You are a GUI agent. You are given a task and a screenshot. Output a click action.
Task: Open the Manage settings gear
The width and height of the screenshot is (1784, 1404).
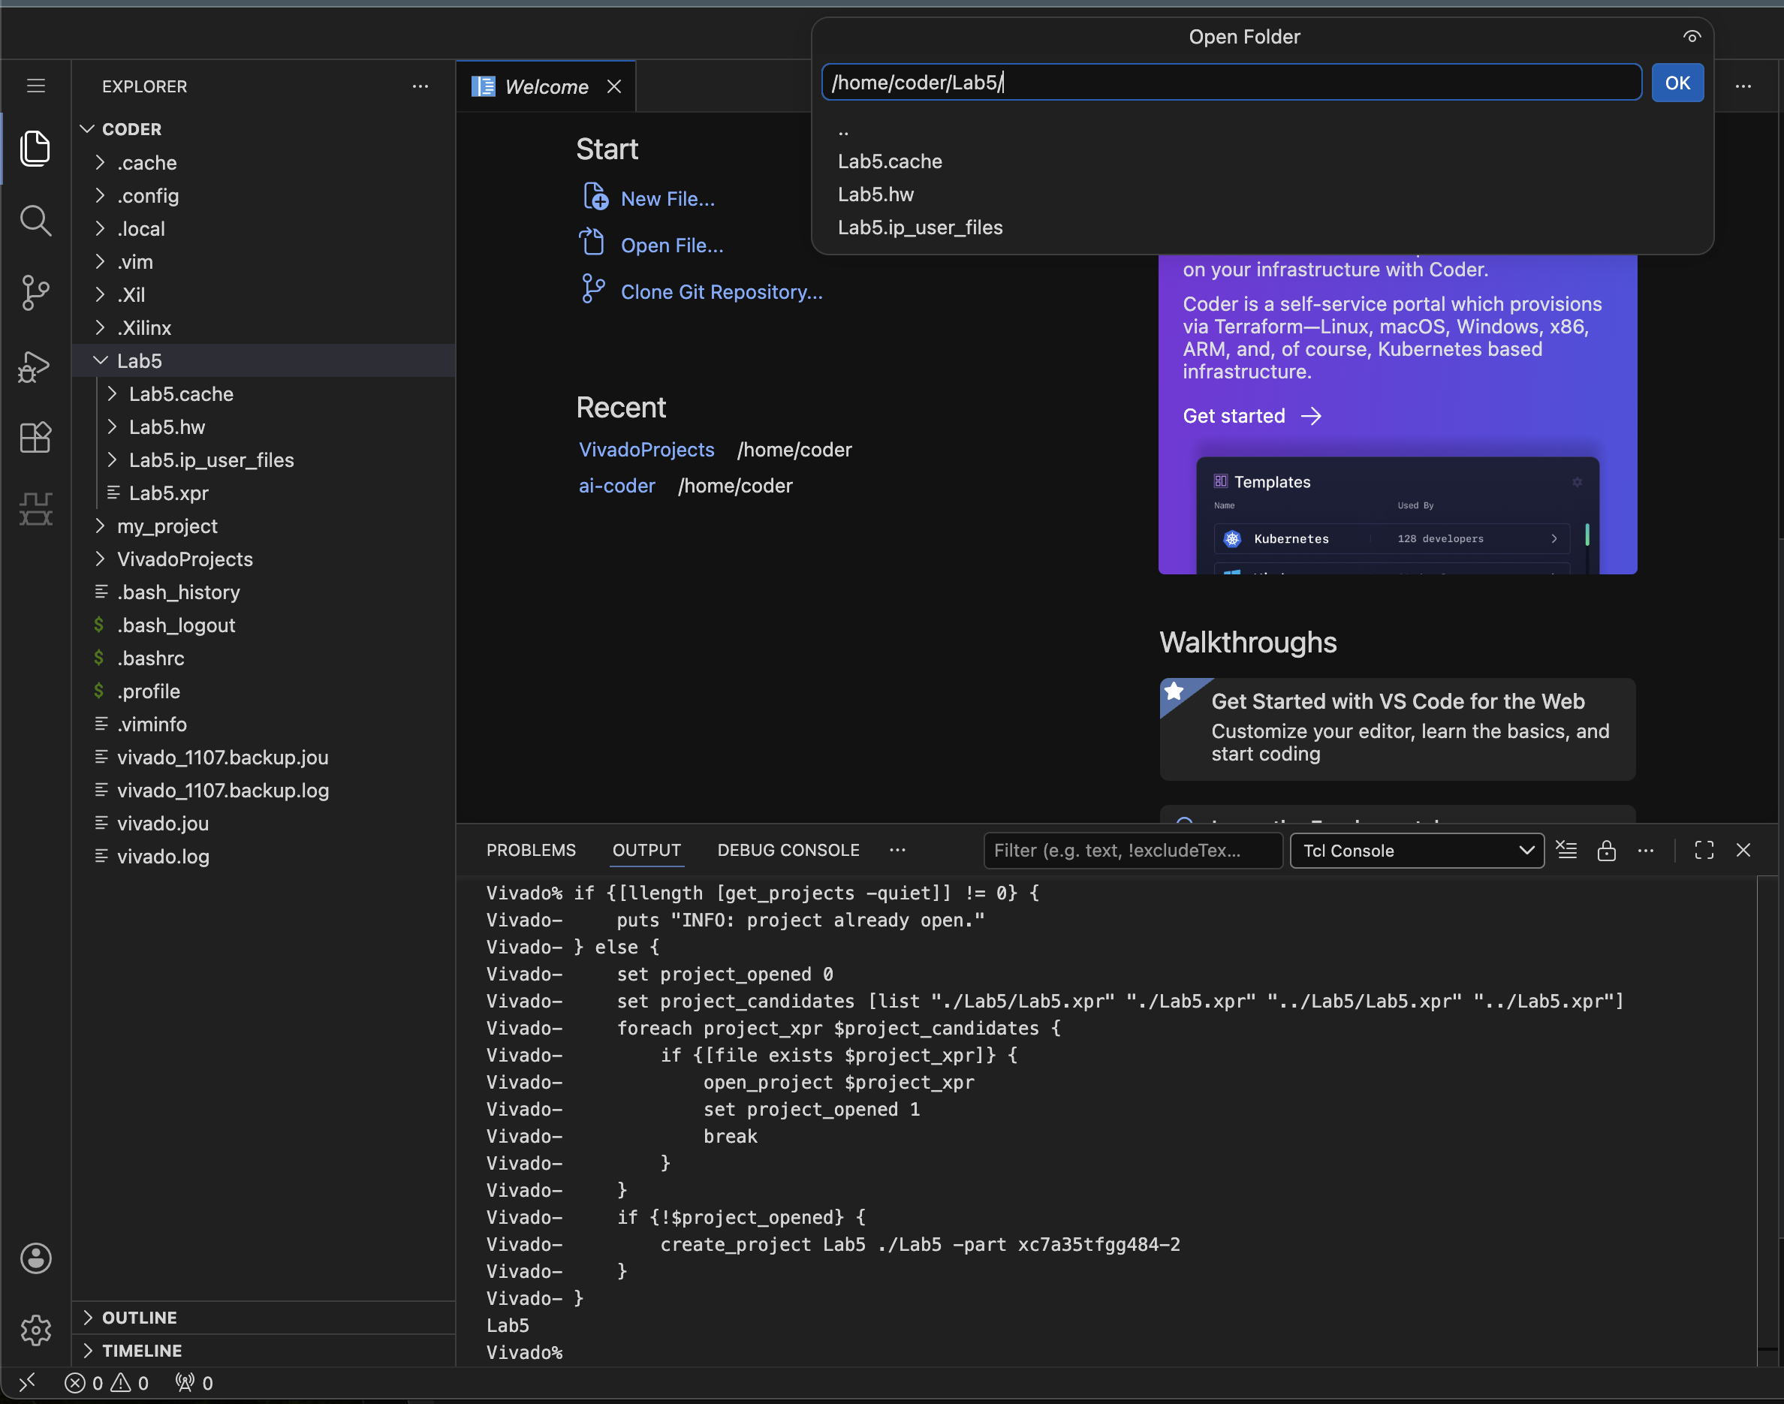click(x=35, y=1331)
